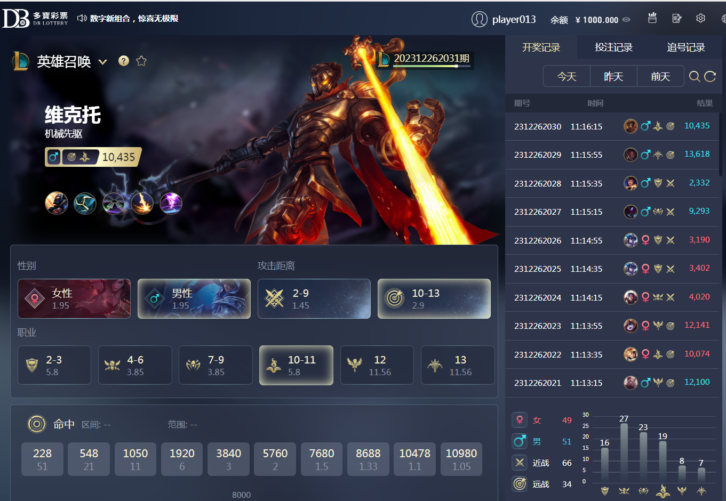Click the search magnifier in records panel

click(694, 76)
